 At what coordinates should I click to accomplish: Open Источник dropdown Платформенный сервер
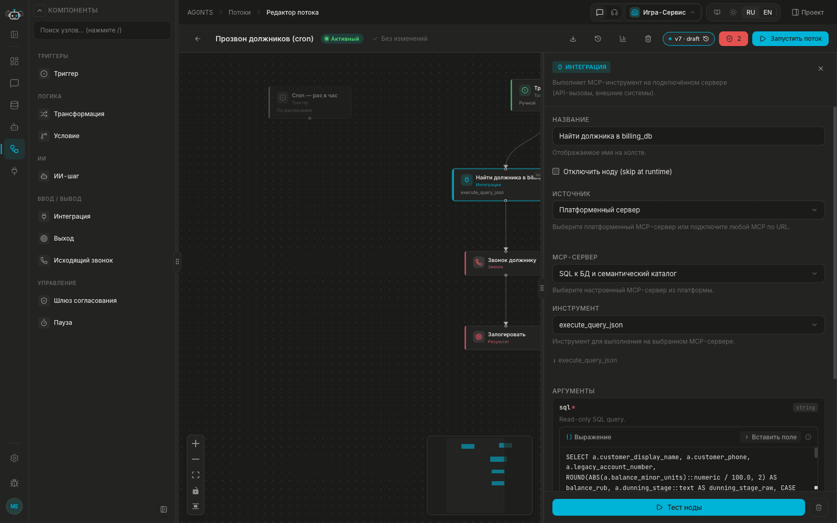click(x=688, y=210)
